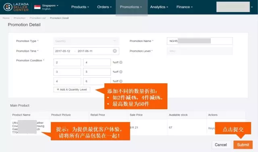The width and height of the screenshot is (258, 152).
Task: Remove the 3-item 5% off condition
Action: tap(121, 72)
